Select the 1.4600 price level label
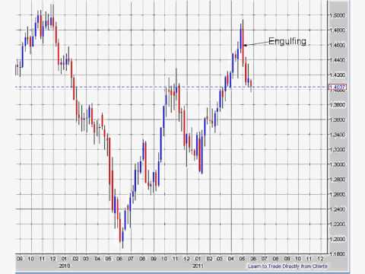The height and width of the screenshot is (274, 365). point(338,45)
